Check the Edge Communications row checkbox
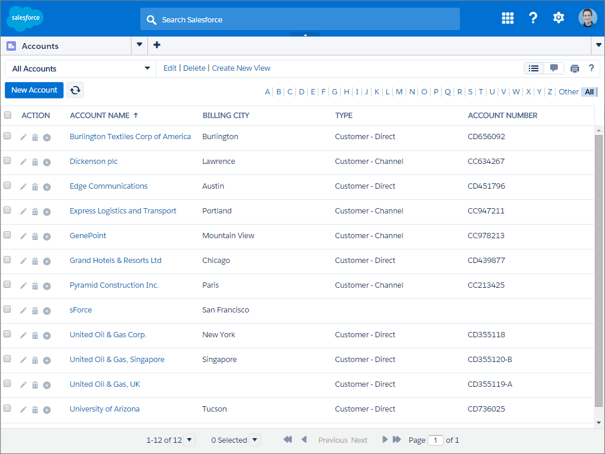Screen dimensions: 605x454 pos(7,185)
